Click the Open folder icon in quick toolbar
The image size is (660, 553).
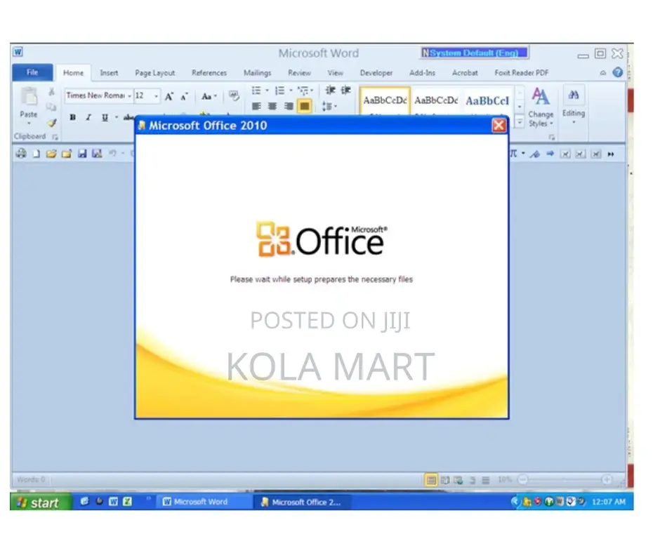point(51,154)
